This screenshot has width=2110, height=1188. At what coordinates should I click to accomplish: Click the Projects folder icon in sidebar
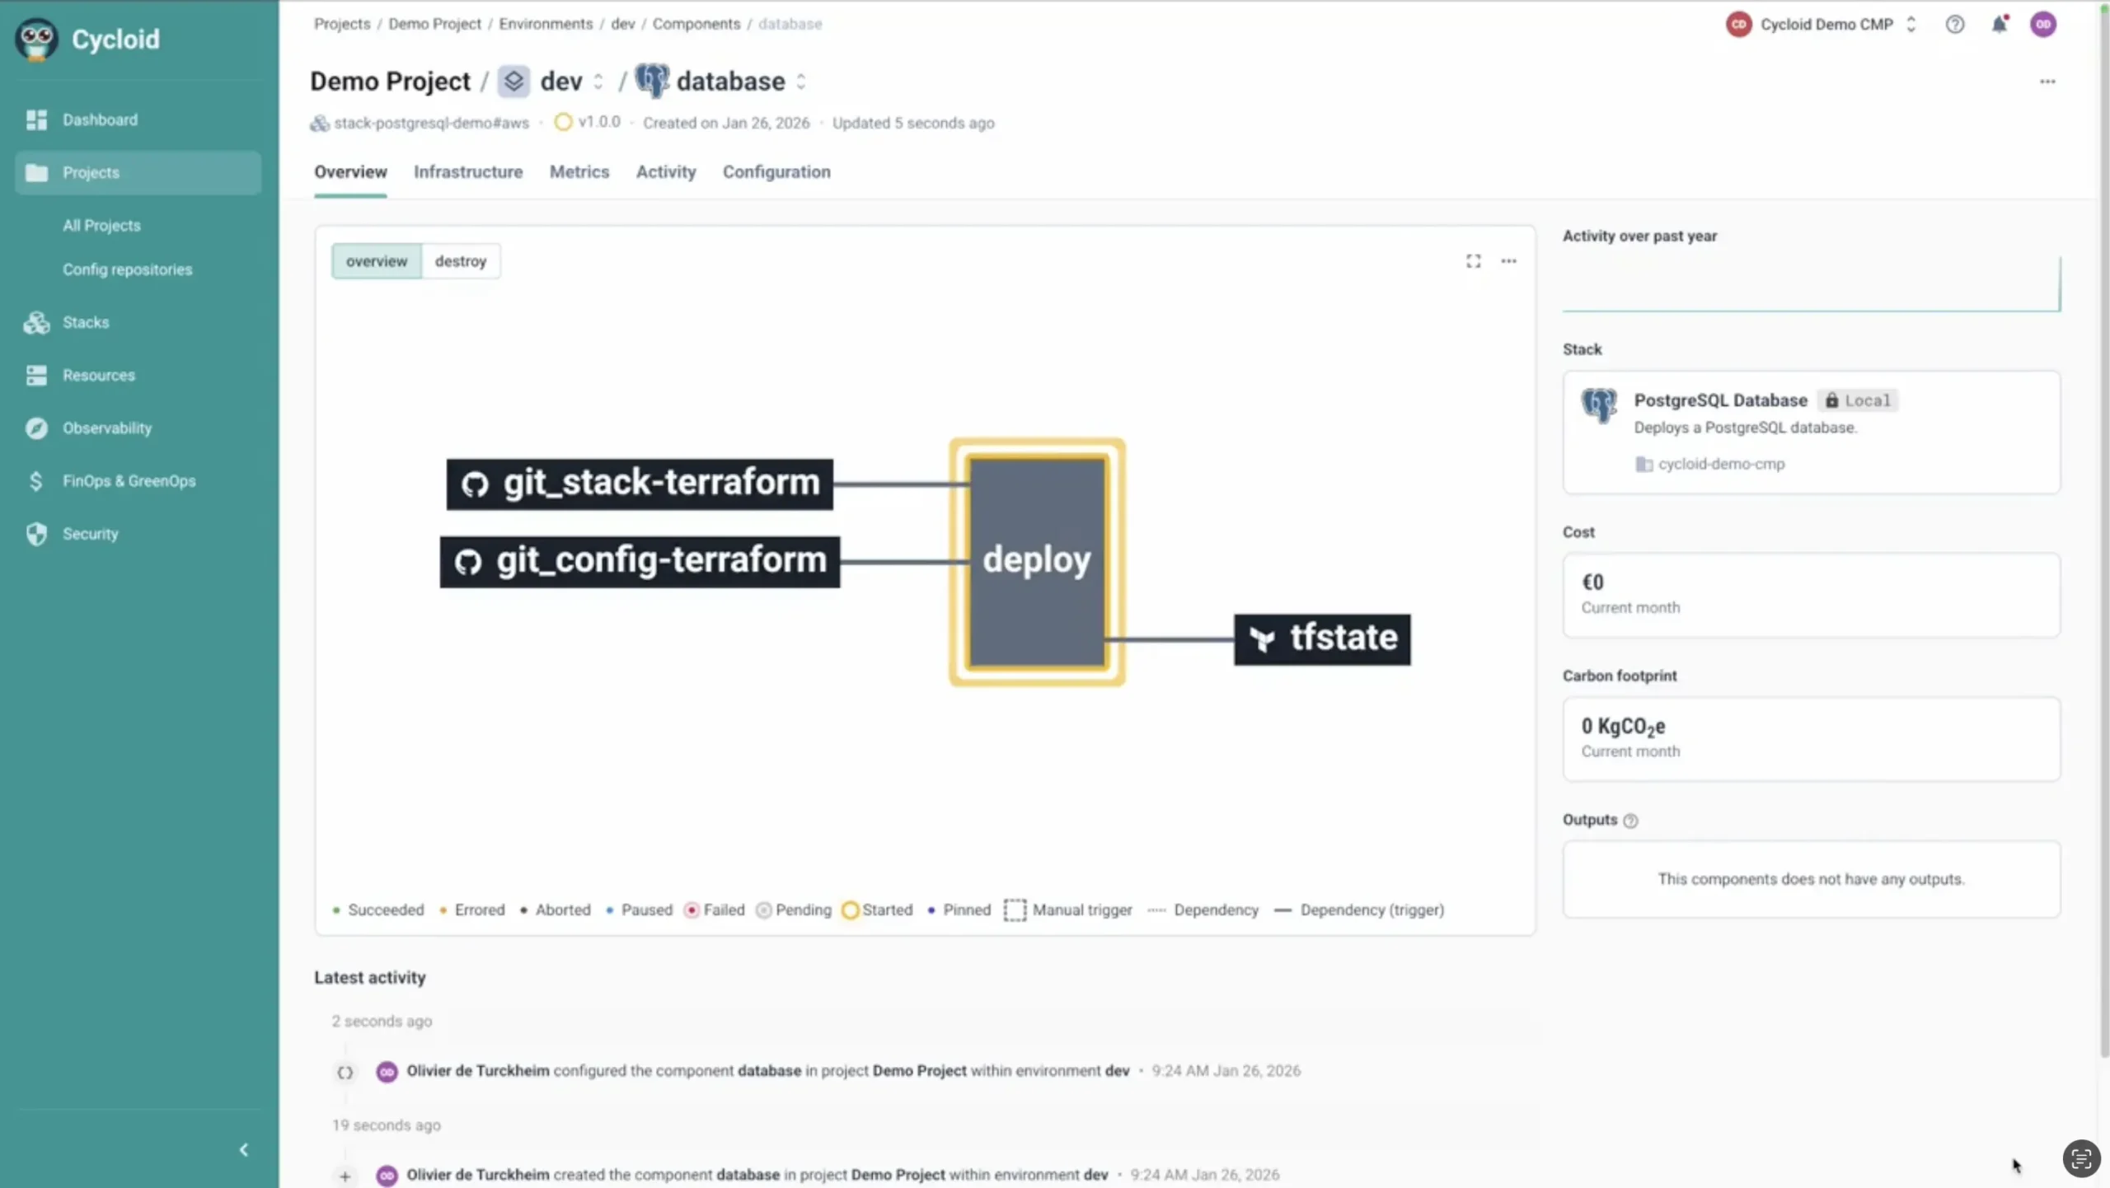(x=36, y=172)
